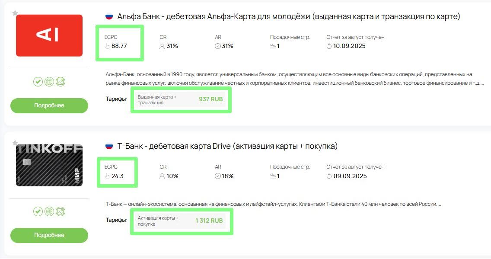Click the ECPC 88.77 value for Alfa Bank
Screen dimensions: 491x259
pyautogui.click(x=119, y=46)
